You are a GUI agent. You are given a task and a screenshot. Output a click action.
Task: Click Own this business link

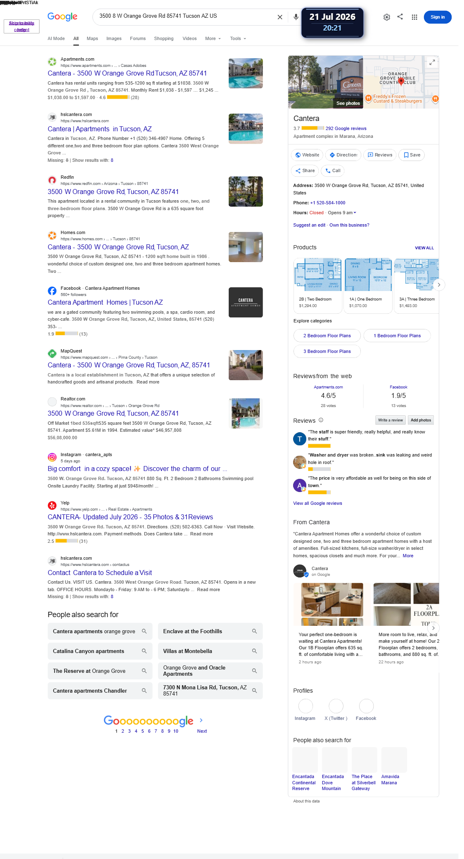349,225
